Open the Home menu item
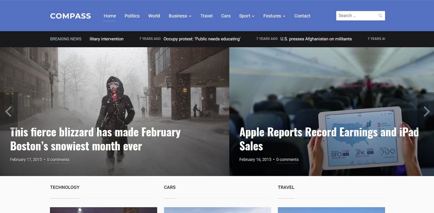The image size is (434, 213). (x=110, y=16)
